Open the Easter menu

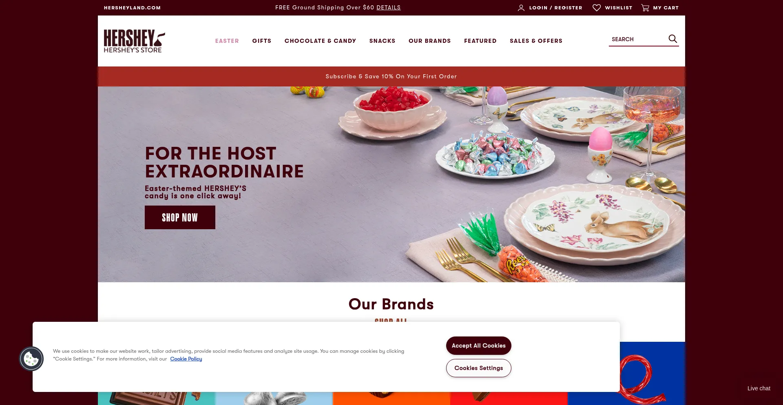227,41
